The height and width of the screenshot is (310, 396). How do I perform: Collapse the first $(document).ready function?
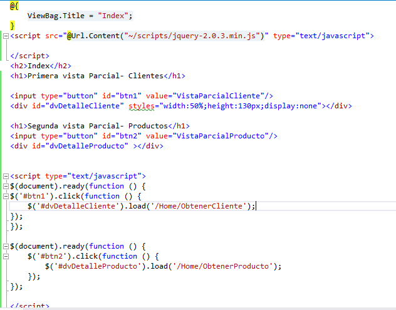(6, 186)
